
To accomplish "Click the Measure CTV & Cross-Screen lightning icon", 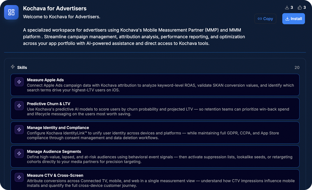I will (x=19, y=177).
